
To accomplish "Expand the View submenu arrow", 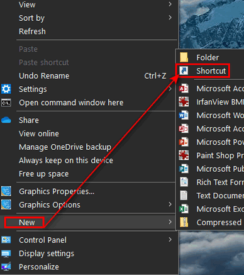I will pos(170,4).
